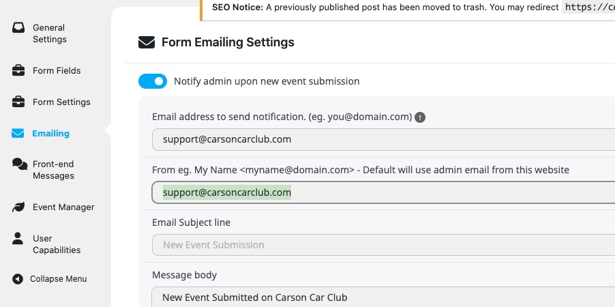This screenshot has width=615, height=307.
Task: Open the General Settings tab
Action: point(49,33)
